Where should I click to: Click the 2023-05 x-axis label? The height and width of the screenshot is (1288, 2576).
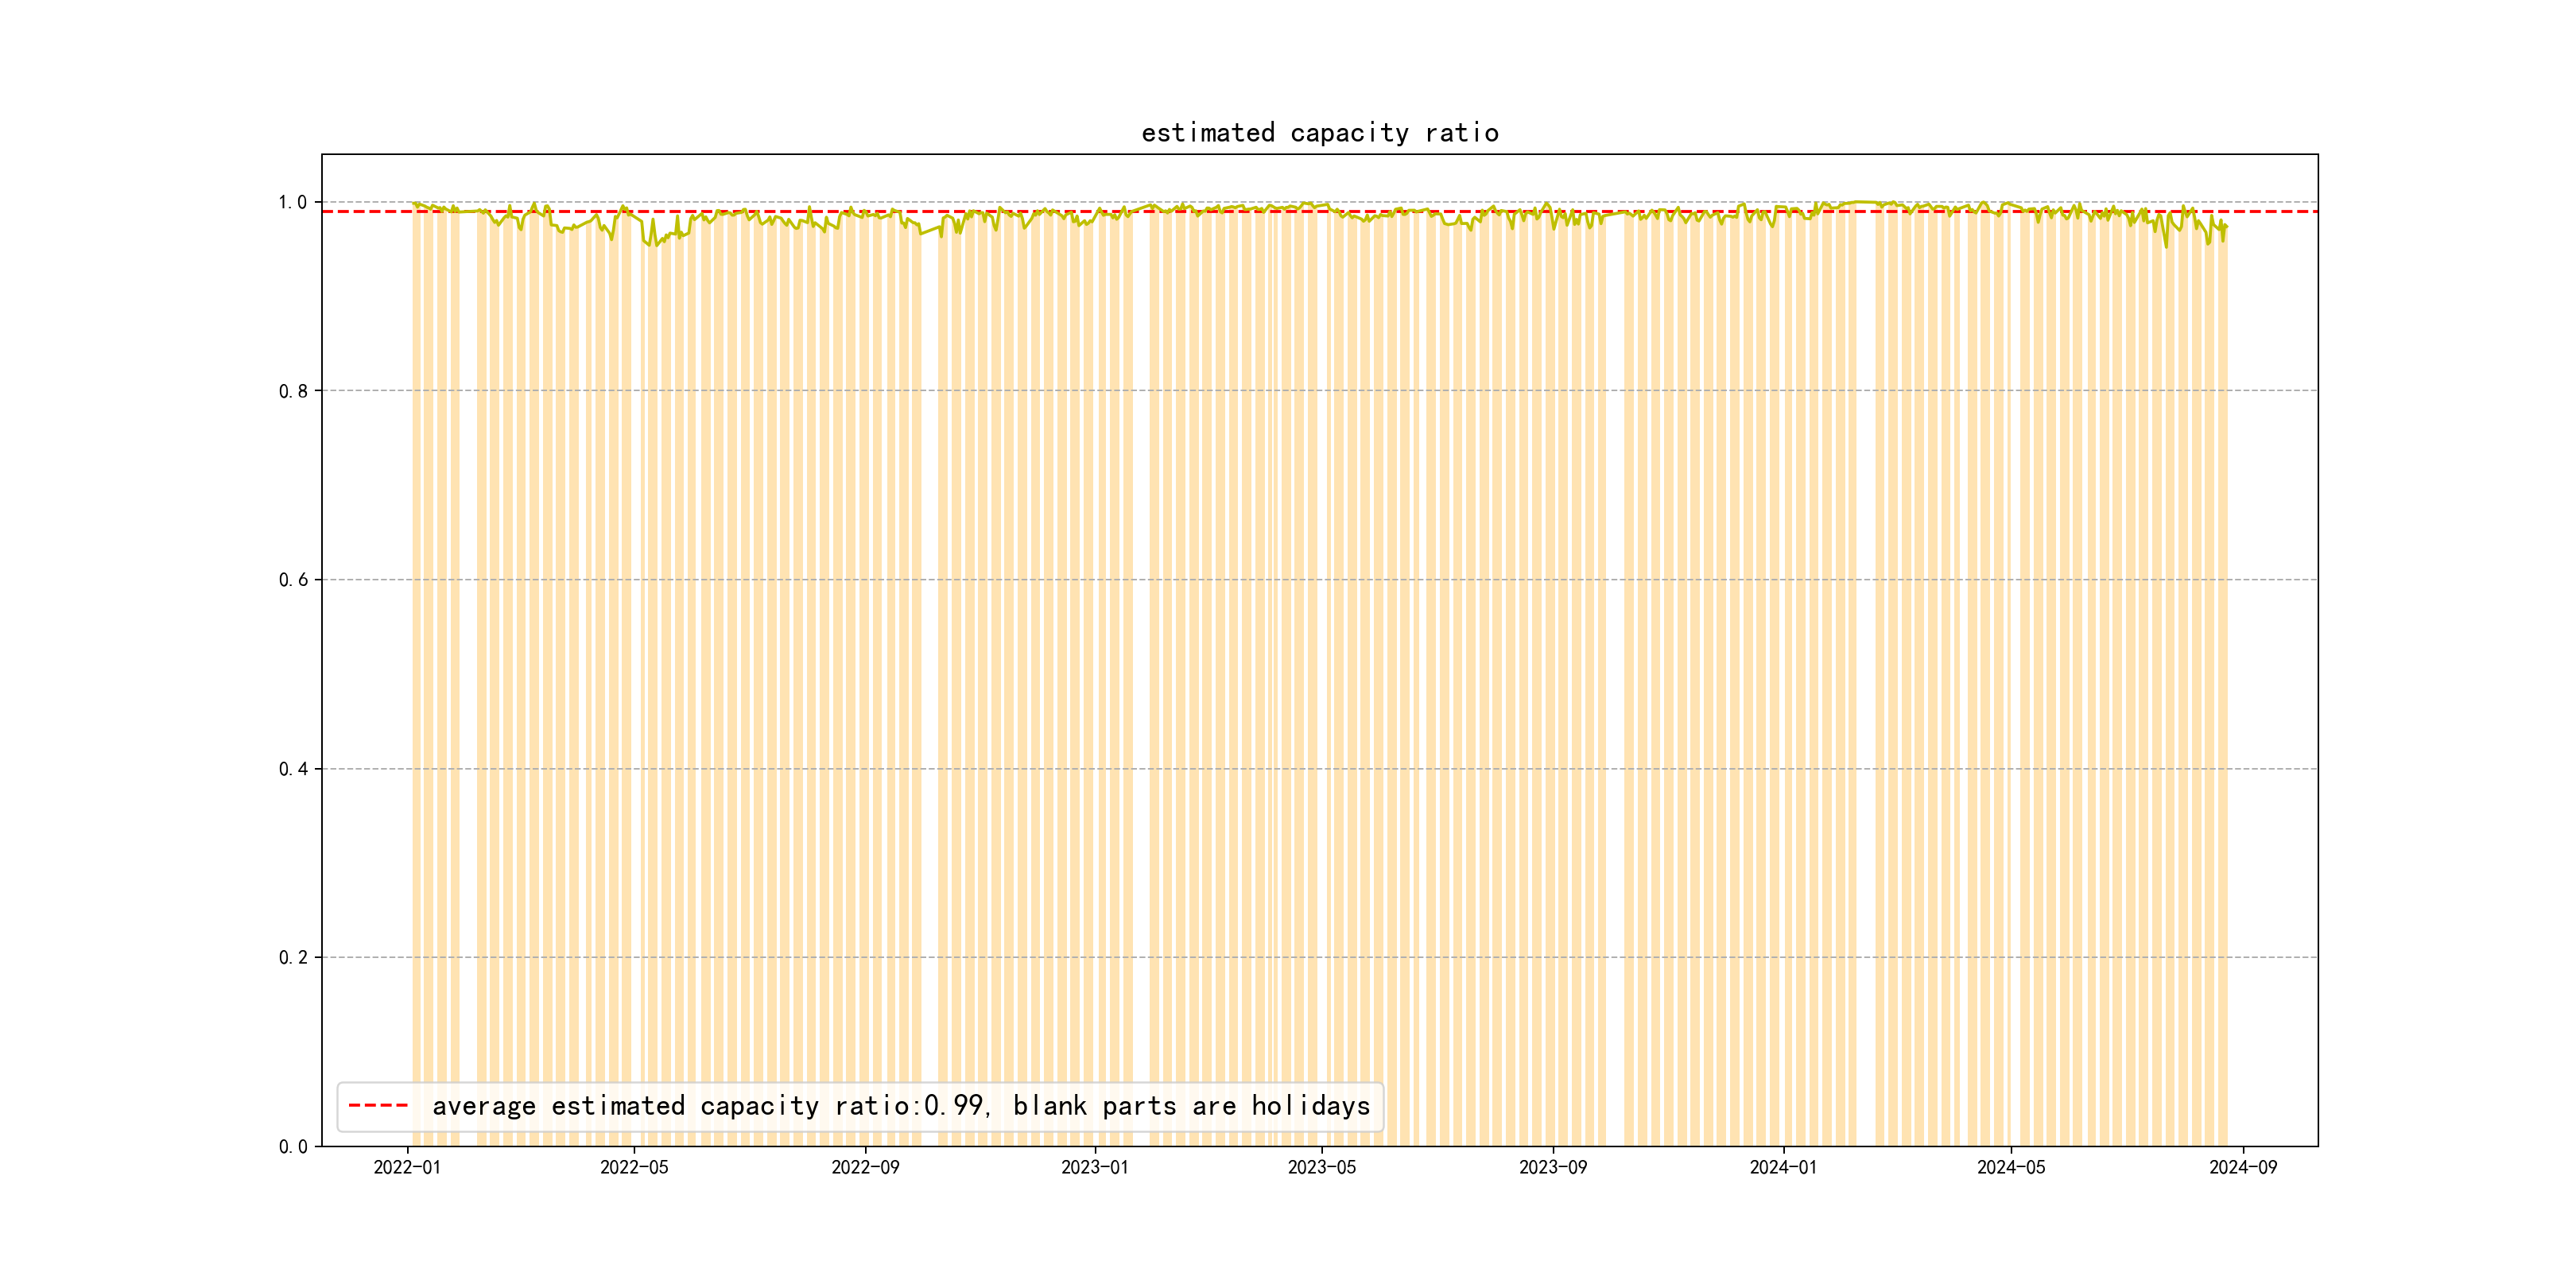tap(1321, 1168)
